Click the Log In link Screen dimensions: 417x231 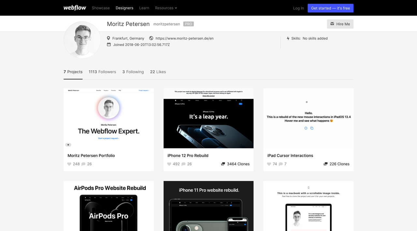[298, 8]
